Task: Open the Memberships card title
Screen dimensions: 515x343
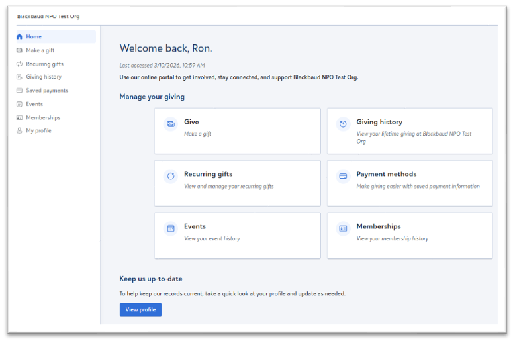Action: point(379,226)
